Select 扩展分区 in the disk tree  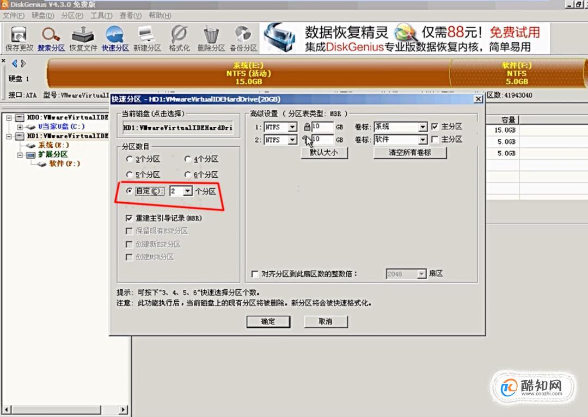[53, 154]
